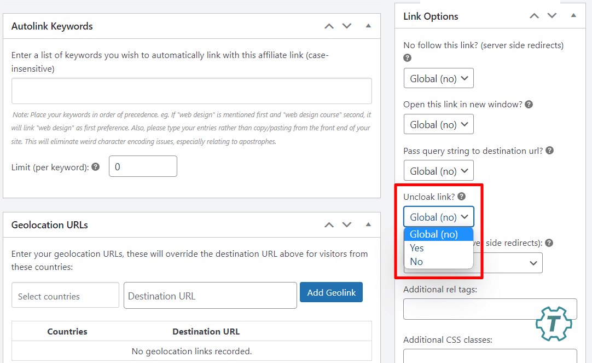The width and height of the screenshot is (592, 363).
Task: Open the Open in new window dropdown
Action: click(x=438, y=124)
